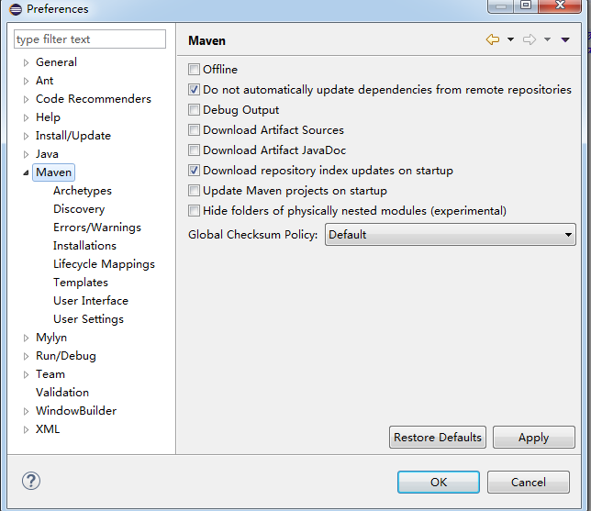Close the Preferences window
The image size is (591, 511).
[560, 6]
